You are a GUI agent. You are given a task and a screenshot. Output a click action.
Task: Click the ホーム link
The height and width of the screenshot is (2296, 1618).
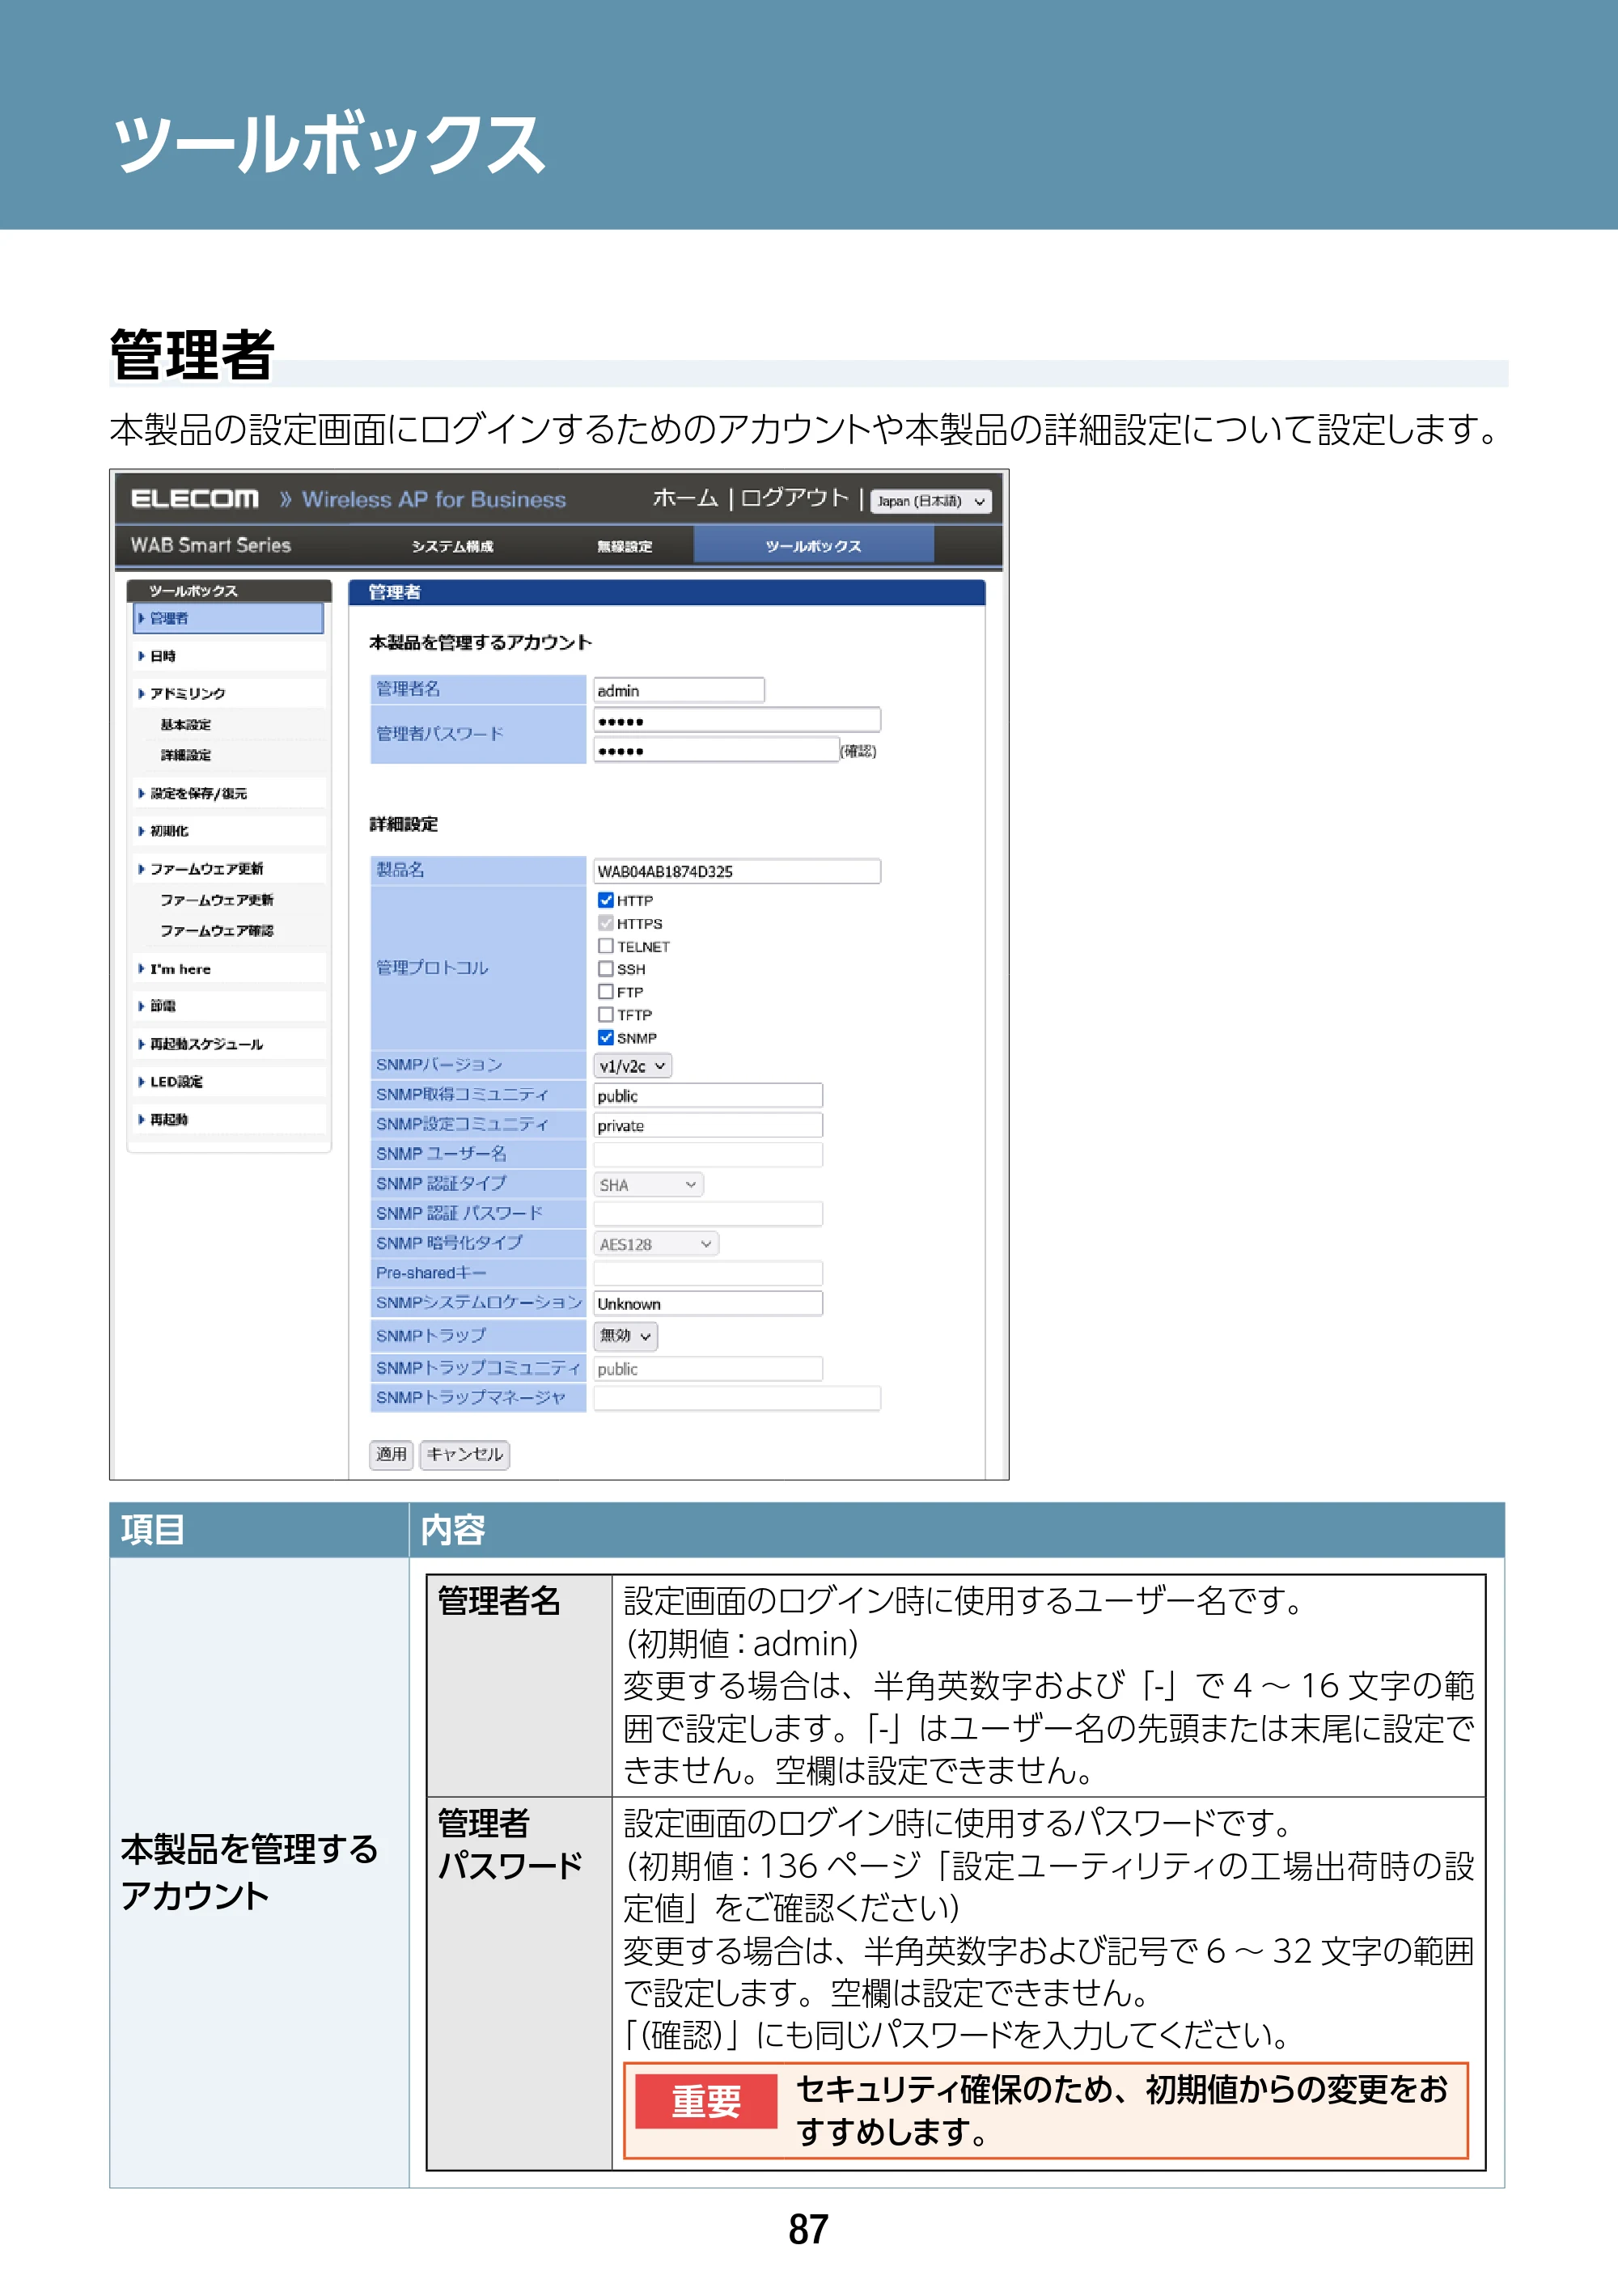coord(685,498)
